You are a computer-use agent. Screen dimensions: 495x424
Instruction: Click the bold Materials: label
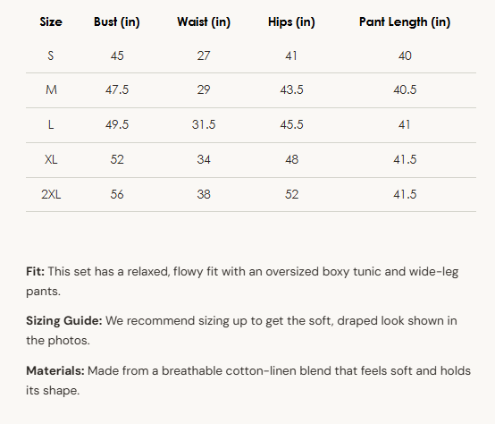[55, 370]
